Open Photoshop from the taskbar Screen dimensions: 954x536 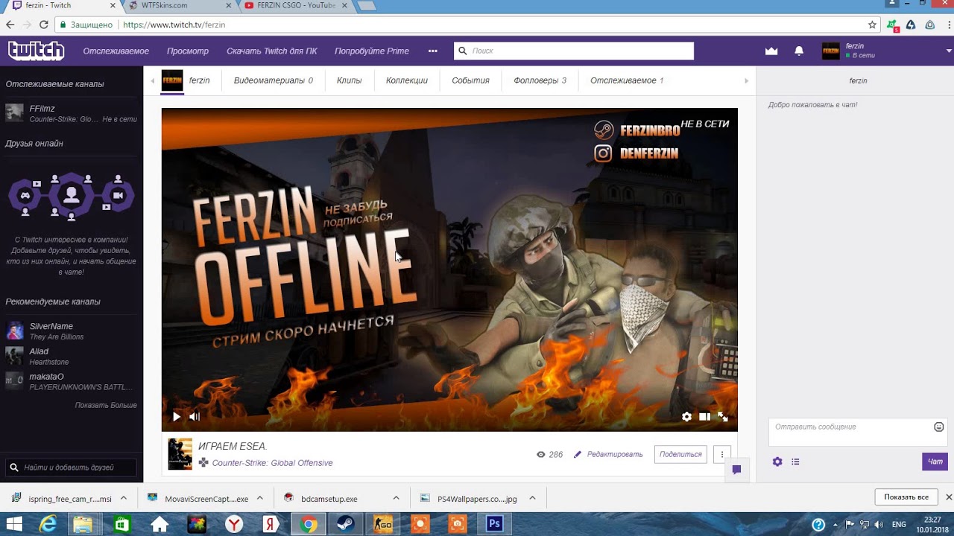[x=494, y=524]
